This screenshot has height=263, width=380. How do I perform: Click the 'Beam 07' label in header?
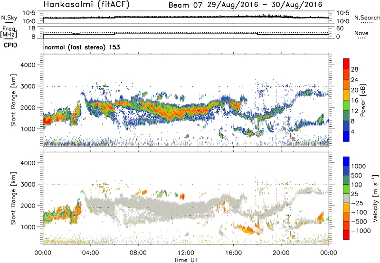point(185,5)
